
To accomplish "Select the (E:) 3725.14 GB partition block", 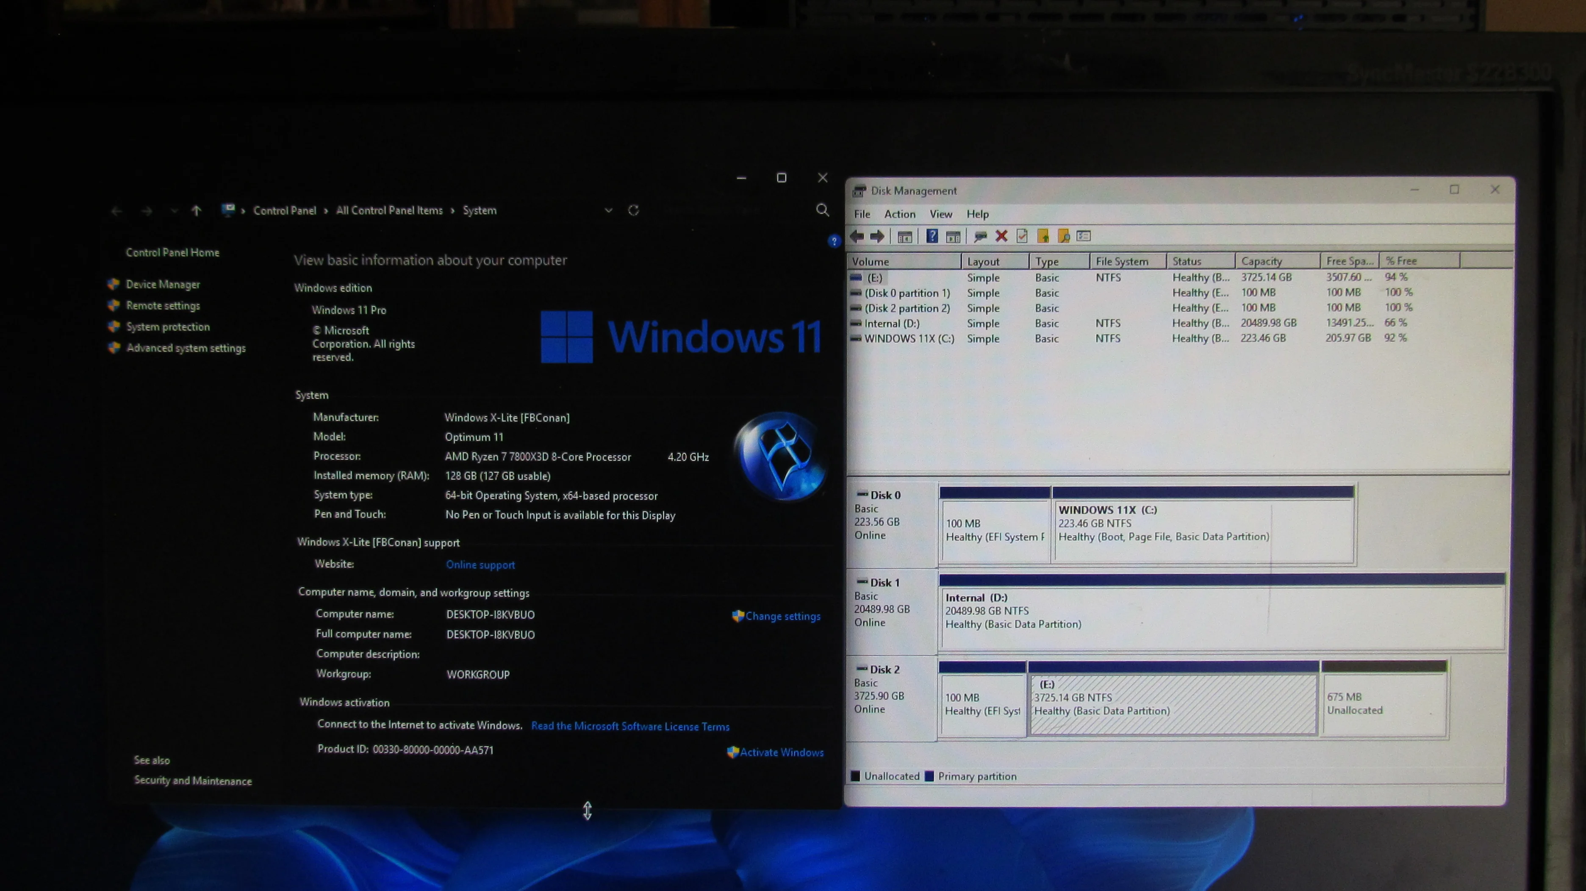I will point(1173,698).
